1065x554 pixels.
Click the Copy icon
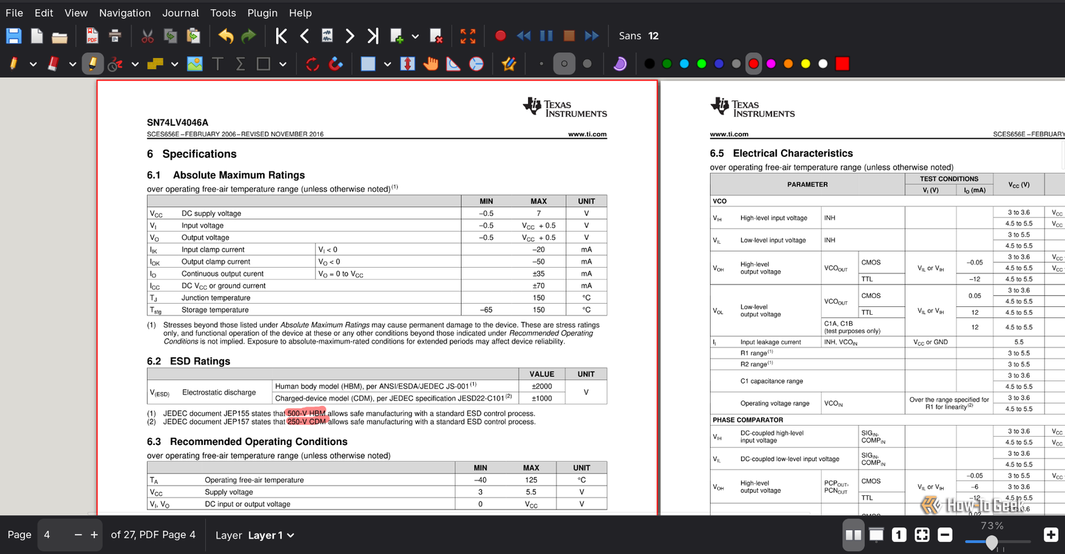[x=170, y=36]
